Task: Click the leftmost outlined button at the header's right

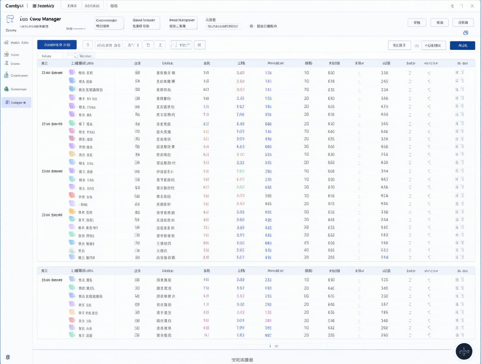Action: click(x=417, y=23)
